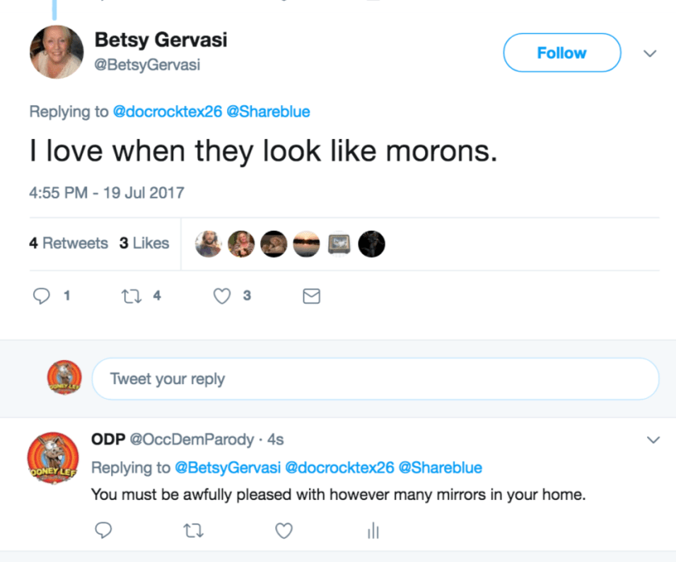Viewport: 676px width, 562px height.
Task: Show the 4 Retweets list
Action: pyautogui.click(x=68, y=243)
